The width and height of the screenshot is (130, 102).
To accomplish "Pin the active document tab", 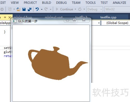I will click(5, 17).
